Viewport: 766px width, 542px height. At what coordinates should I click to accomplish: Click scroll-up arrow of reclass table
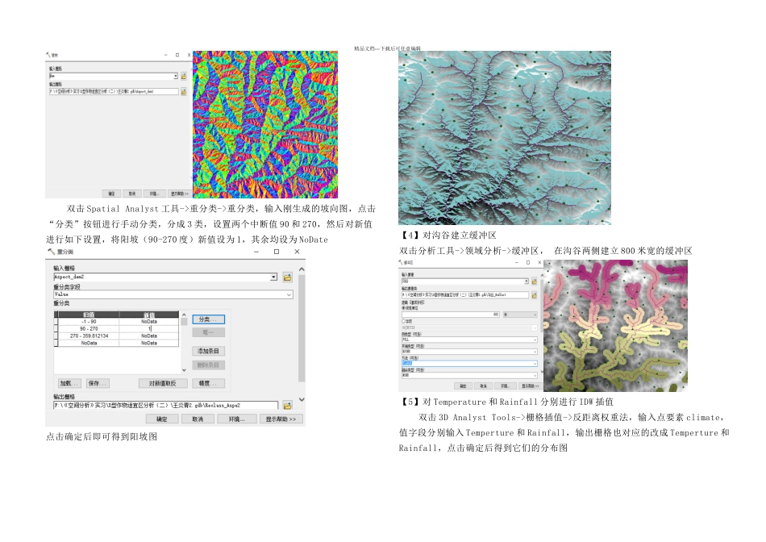point(184,315)
